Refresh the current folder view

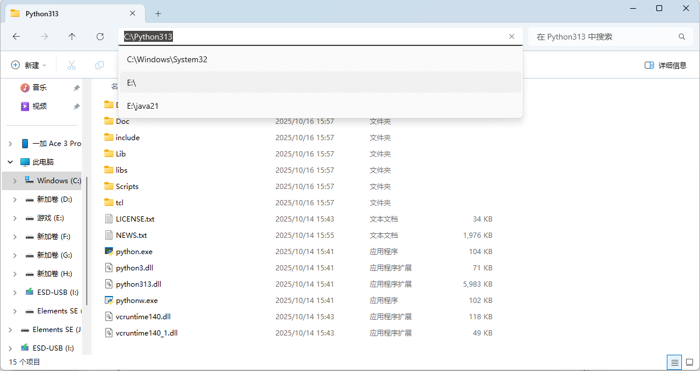tap(100, 37)
